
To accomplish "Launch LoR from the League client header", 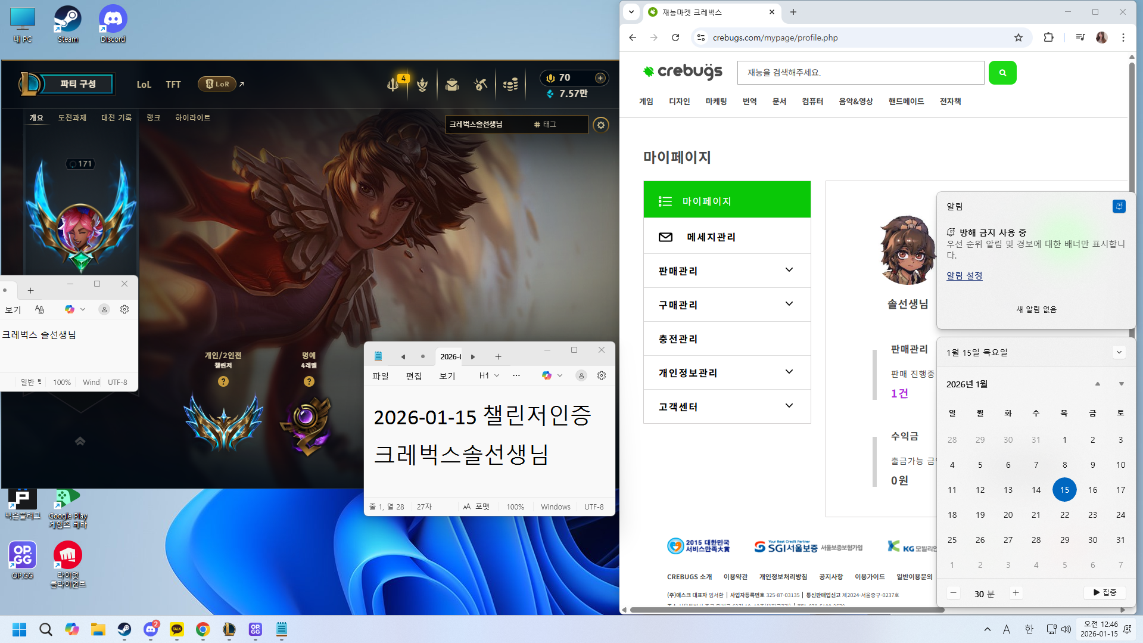I will (217, 84).
